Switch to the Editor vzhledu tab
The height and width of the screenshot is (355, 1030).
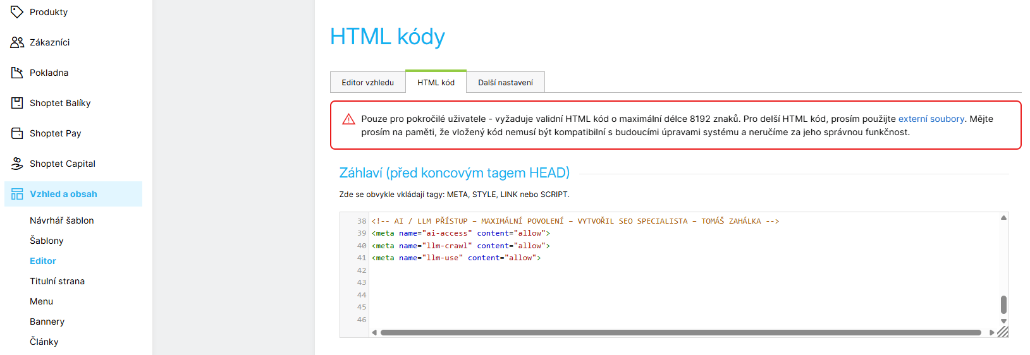click(367, 83)
